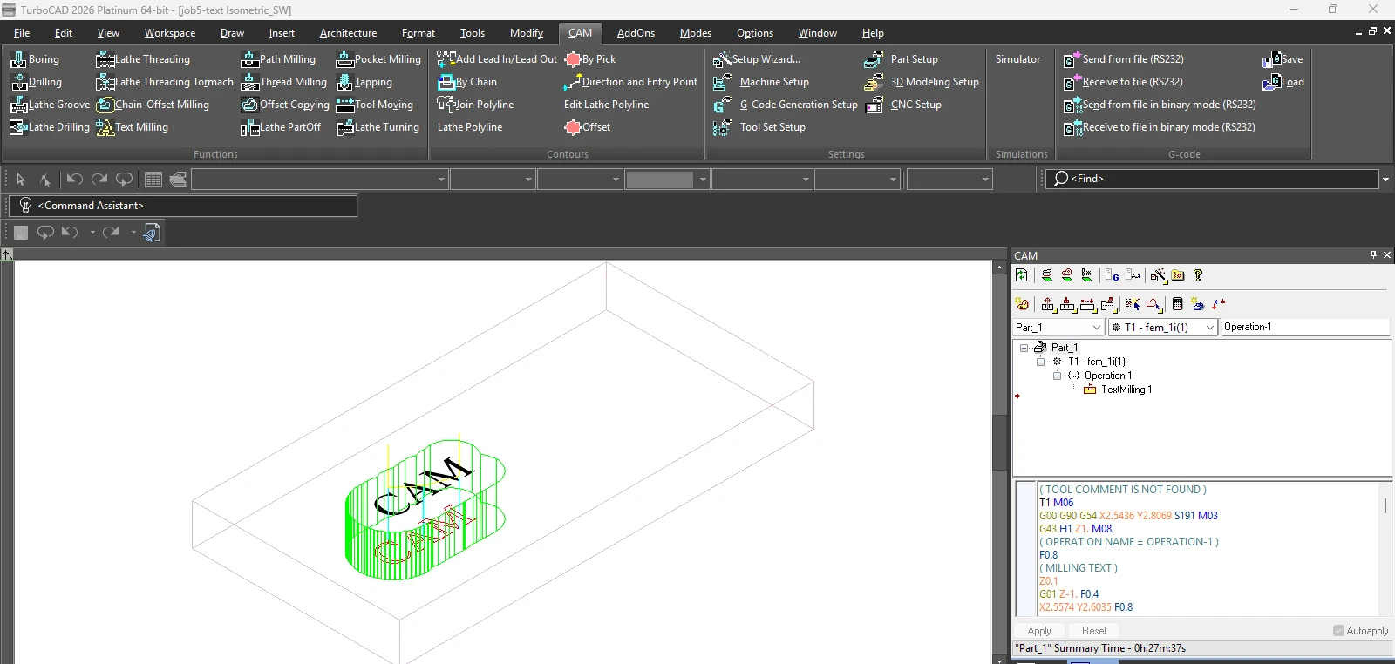Click the calculator icon in CAM panel
Screen dimensions: 1395x664
click(x=1177, y=304)
